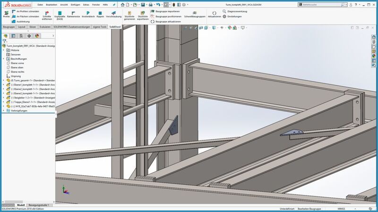
Task: Toggle the Select cursor tool
Action: click(166, 5)
